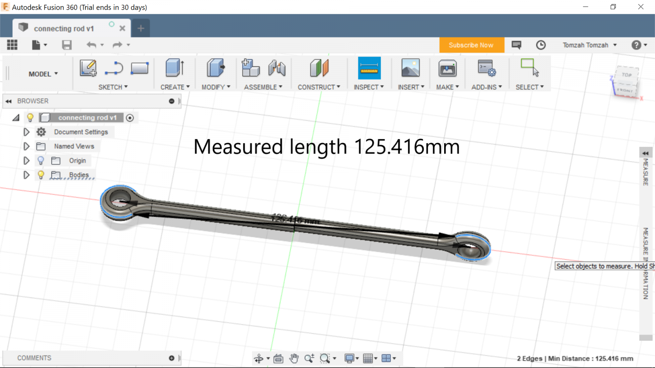
Task: Toggle Origin folder visibility lightbulb
Action: (41, 161)
